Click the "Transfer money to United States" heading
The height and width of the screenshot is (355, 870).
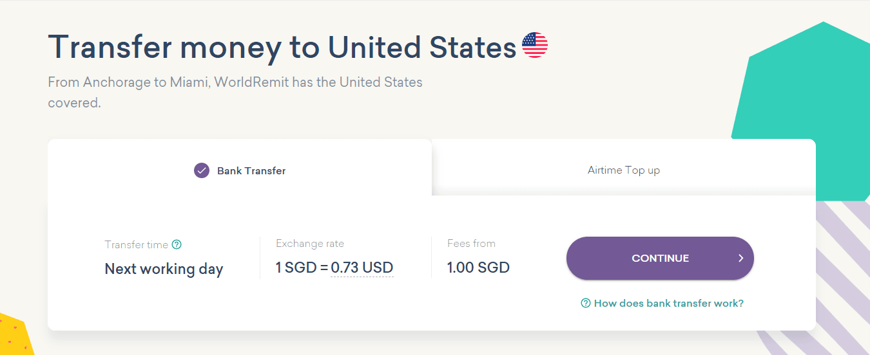point(282,46)
